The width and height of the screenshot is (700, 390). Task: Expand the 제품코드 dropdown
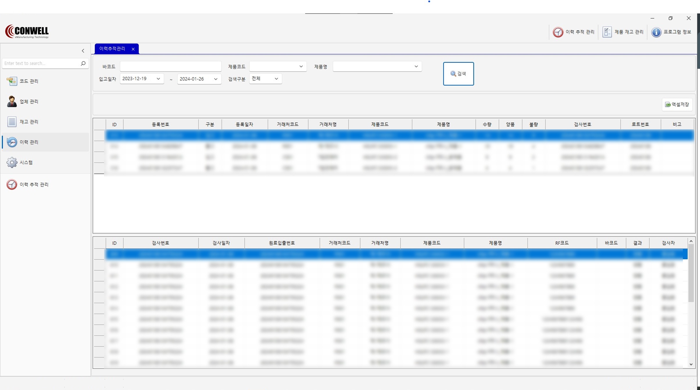coord(301,66)
